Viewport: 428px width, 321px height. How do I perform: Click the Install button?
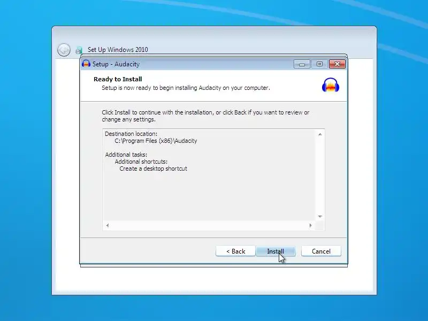pyautogui.click(x=276, y=251)
